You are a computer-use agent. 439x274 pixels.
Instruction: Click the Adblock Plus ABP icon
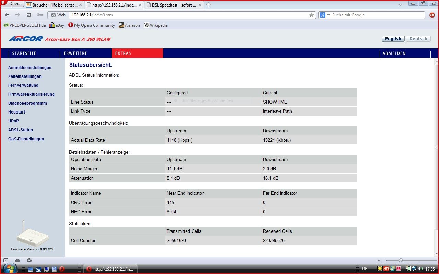click(432, 15)
